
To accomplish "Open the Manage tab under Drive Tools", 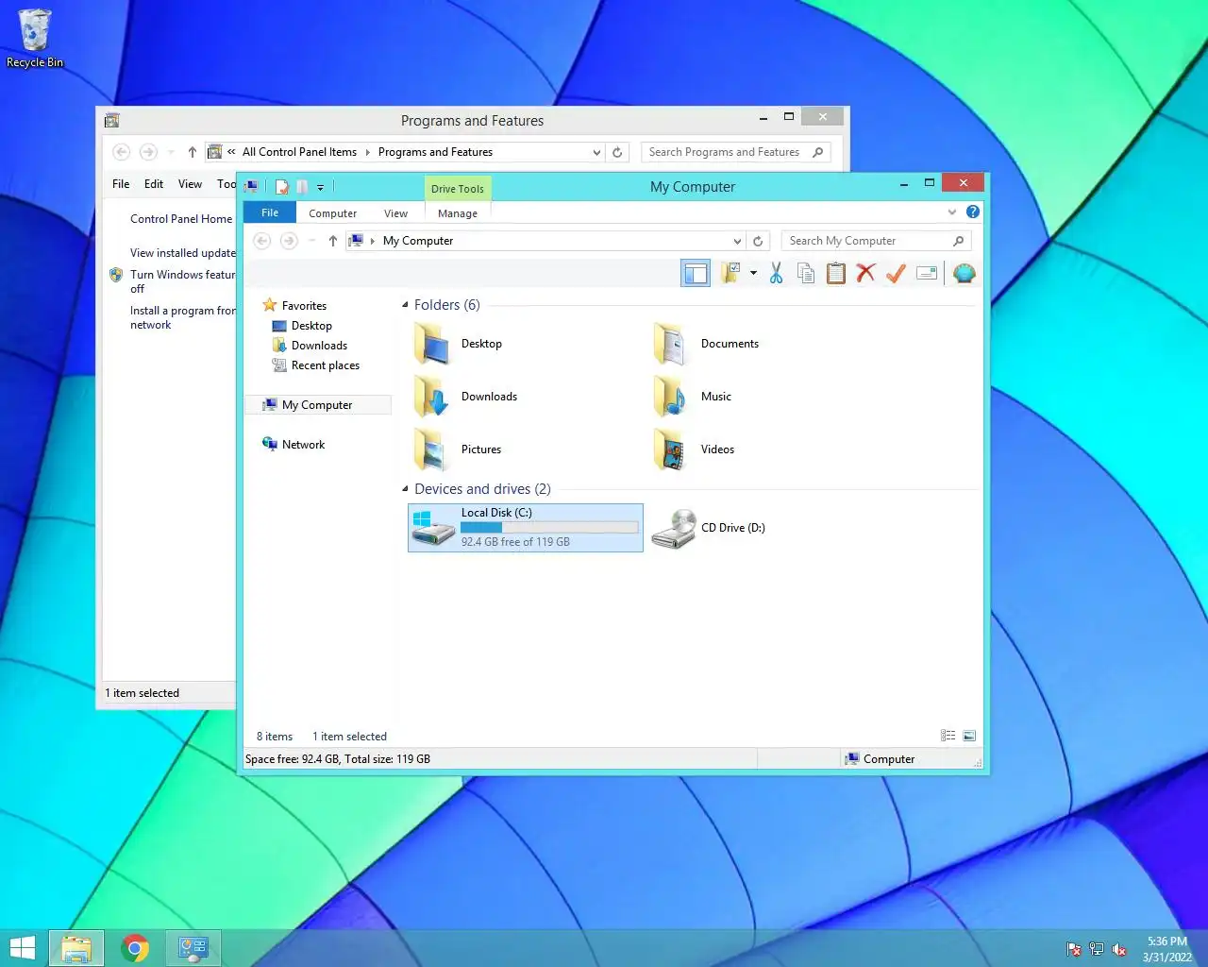I will [458, 213].
